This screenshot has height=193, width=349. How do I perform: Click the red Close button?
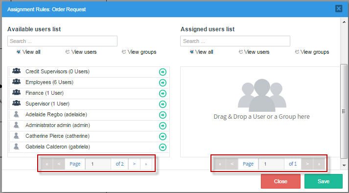(280, 181)
